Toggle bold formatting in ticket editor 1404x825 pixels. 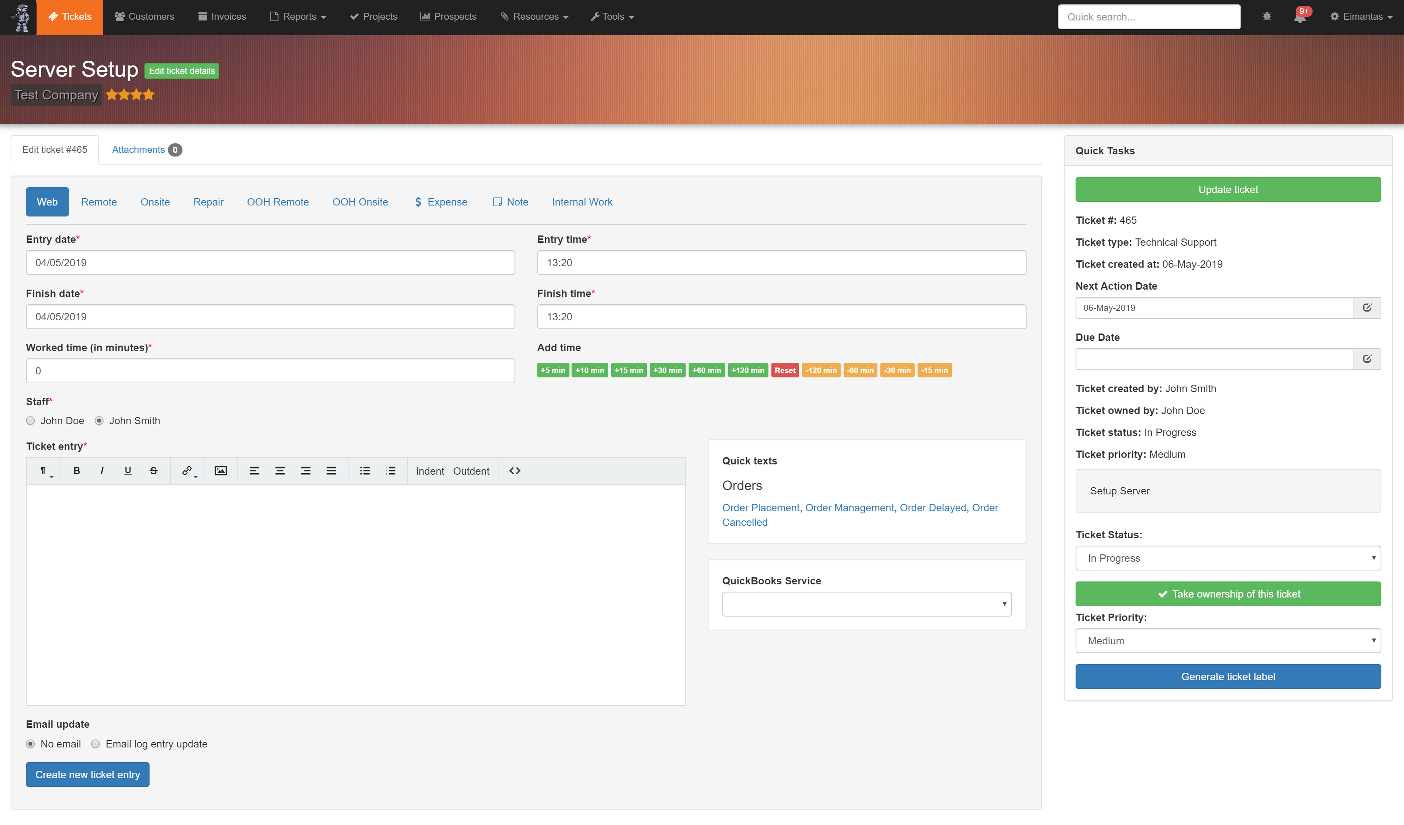tap(77, 471)
